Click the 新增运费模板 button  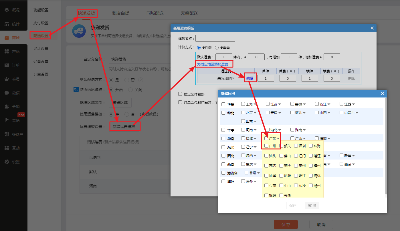124,127
